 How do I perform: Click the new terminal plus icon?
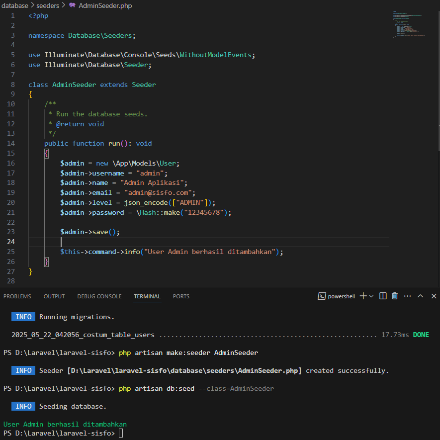point(363,296)
